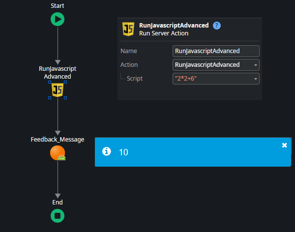
Task: Click the Start label text
Action: point(58,6)
